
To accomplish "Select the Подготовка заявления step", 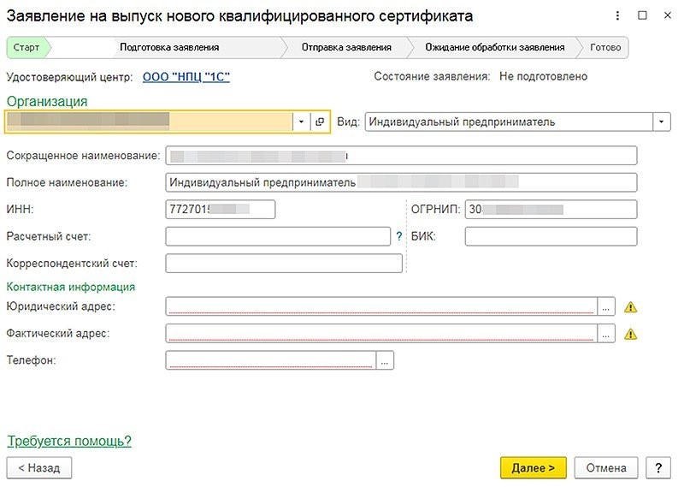I will (169, 47).
